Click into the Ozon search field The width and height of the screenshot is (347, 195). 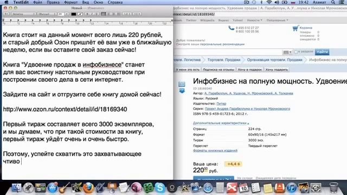228,52
